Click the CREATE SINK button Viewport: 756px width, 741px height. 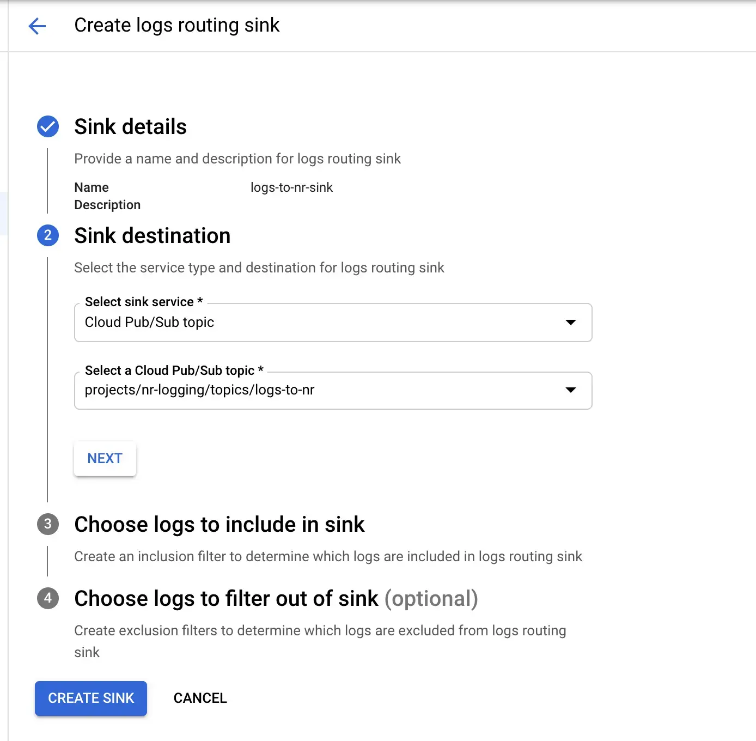point(91,698)
